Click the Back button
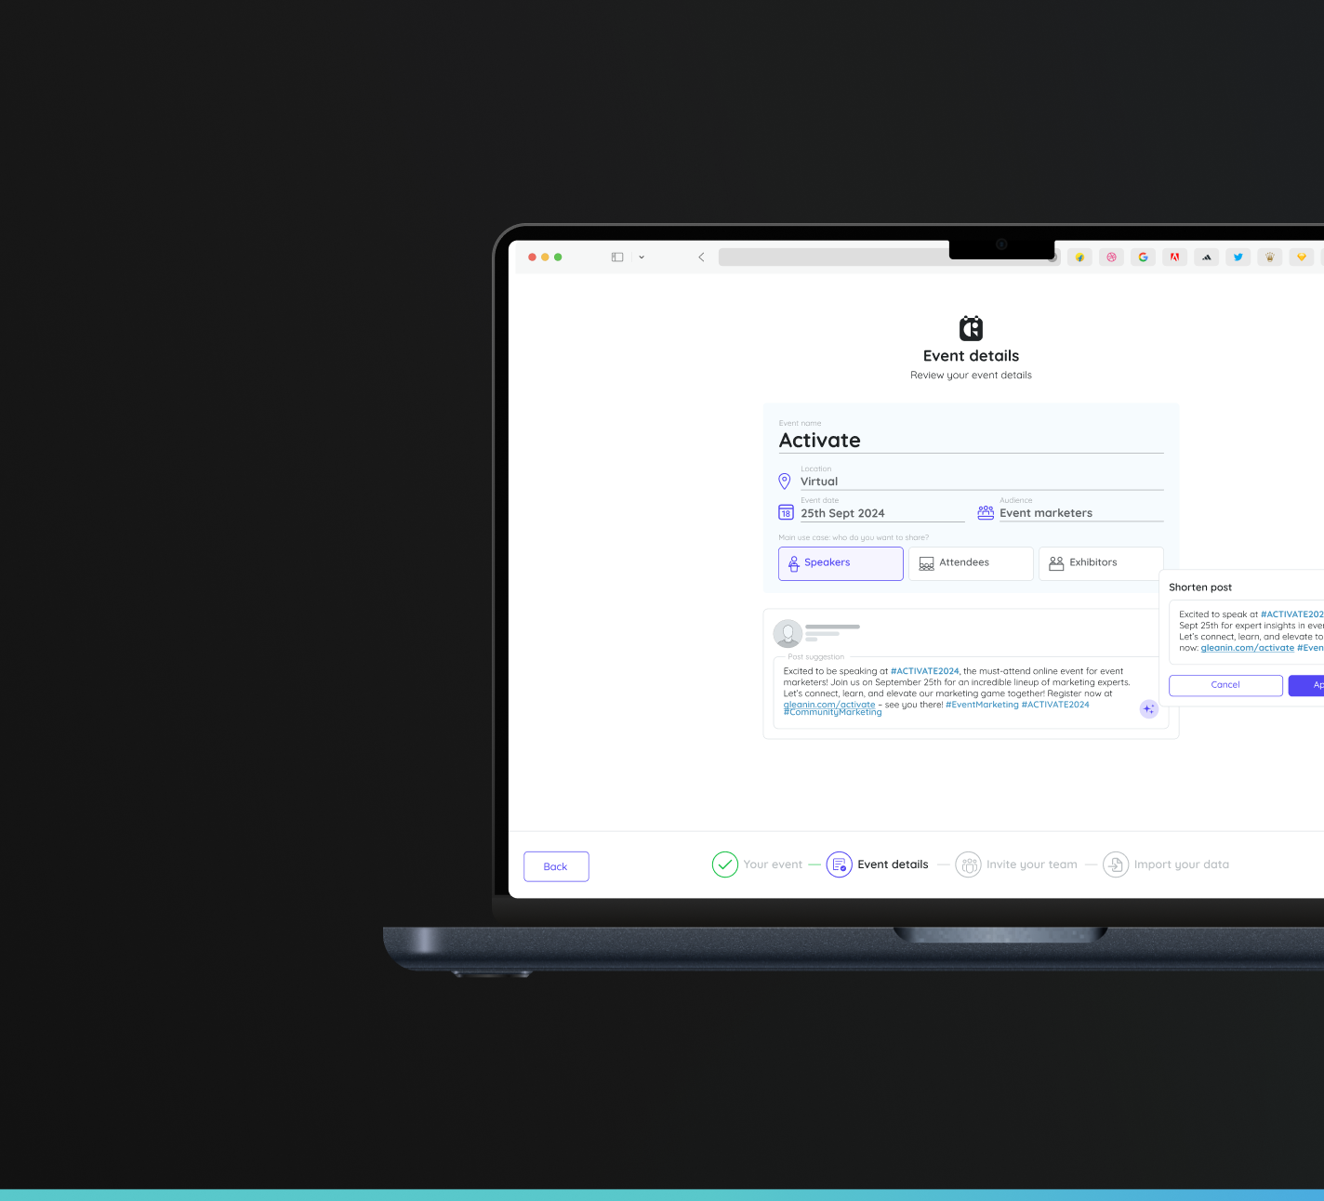1324x1201 pixels. tap(556, 866)
